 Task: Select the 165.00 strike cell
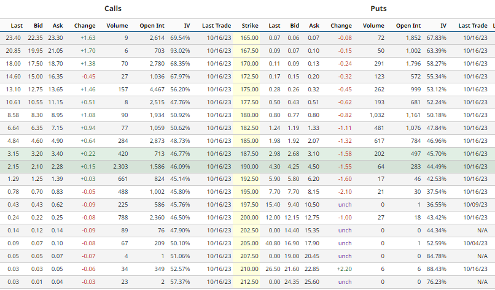246,38
